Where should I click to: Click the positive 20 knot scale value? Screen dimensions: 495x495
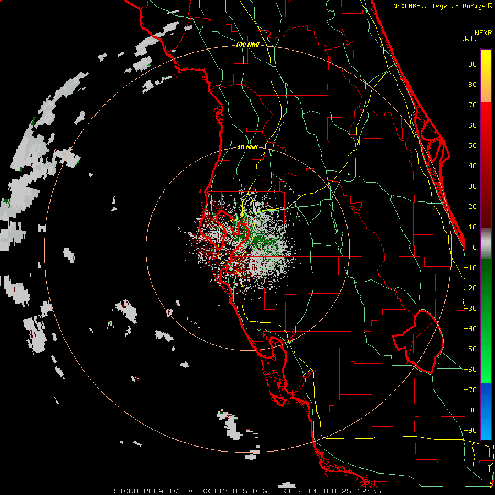click(x=472, y=206)
